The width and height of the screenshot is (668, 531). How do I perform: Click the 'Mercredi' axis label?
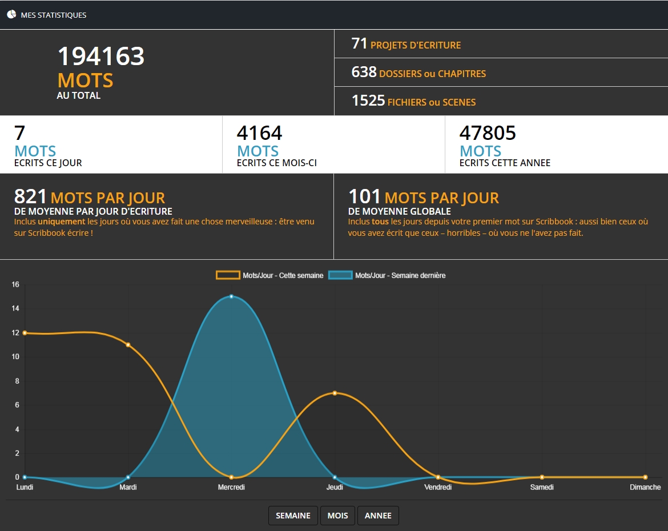tap(231, 487)
